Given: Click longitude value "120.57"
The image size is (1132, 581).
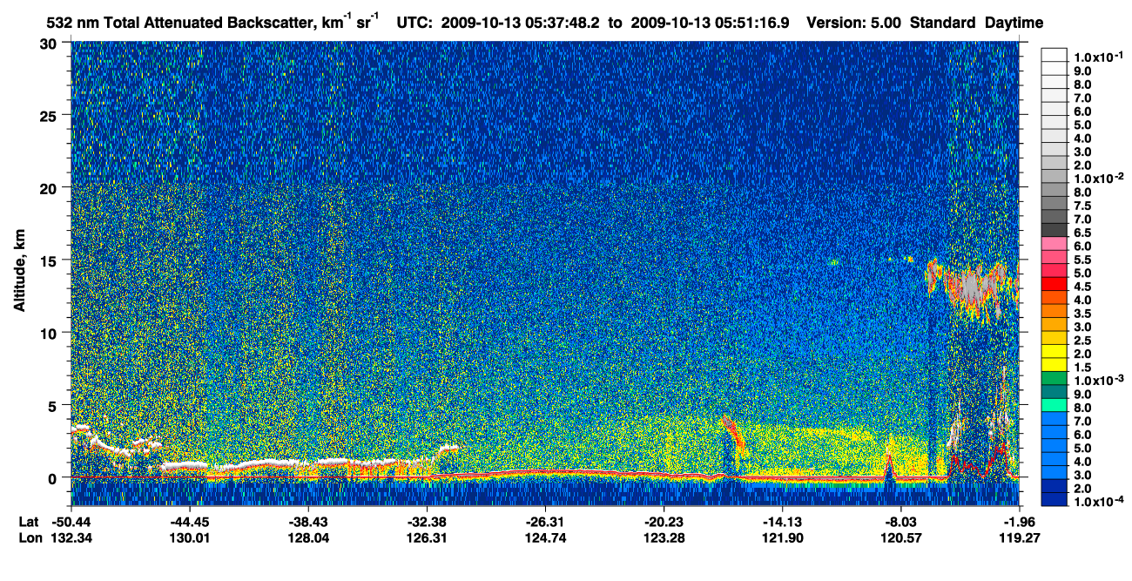Looking at the screenshot, I should click(900, 537).
